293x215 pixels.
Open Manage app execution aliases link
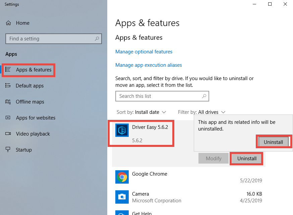pos(149,65)
